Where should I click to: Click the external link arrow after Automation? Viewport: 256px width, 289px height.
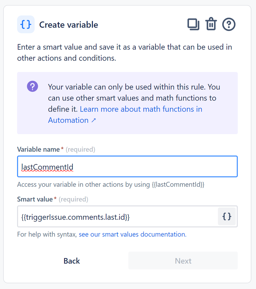click(94, 120)
